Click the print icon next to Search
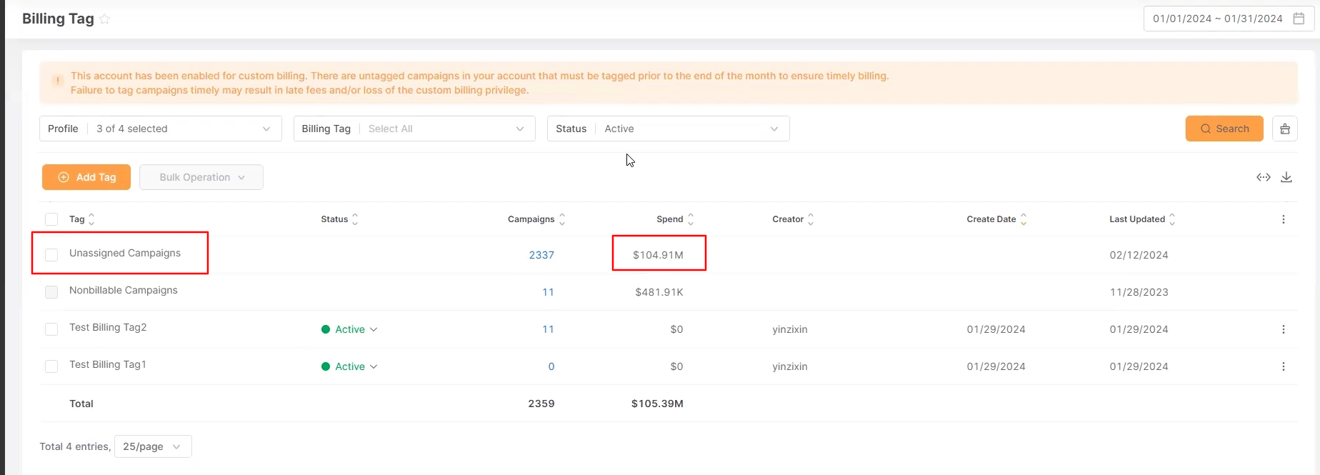 click(x=1284, y=129)
